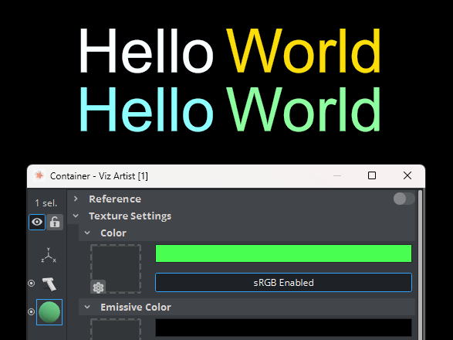Expand the Reference section chevron
This screenshot has height=340, width=453.
[x=76, y=199]
